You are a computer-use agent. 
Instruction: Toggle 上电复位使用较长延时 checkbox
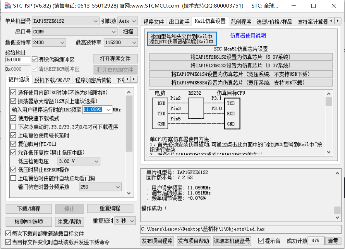(x=13, y=135)
